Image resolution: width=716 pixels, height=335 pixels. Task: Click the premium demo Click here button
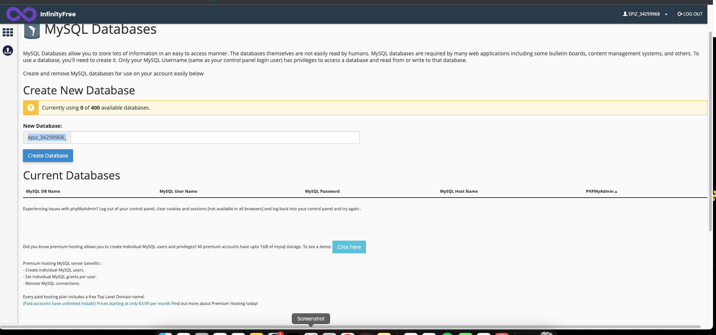tap(349, 247)
